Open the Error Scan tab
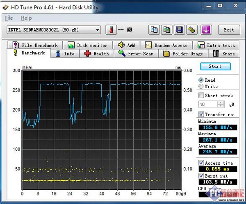Image resolution: width=246 pixels, height=204 pixels. click(x=136, y=54)
